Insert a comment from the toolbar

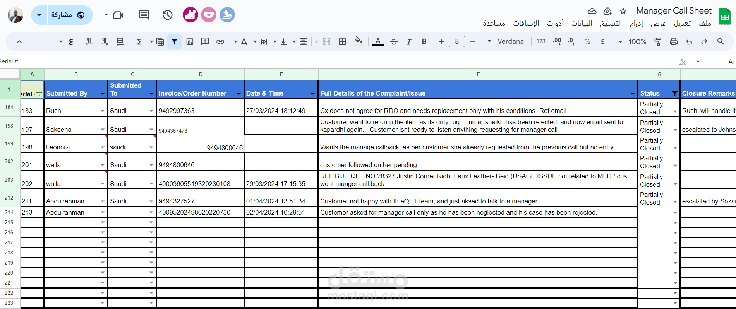[x=205, y=41]
